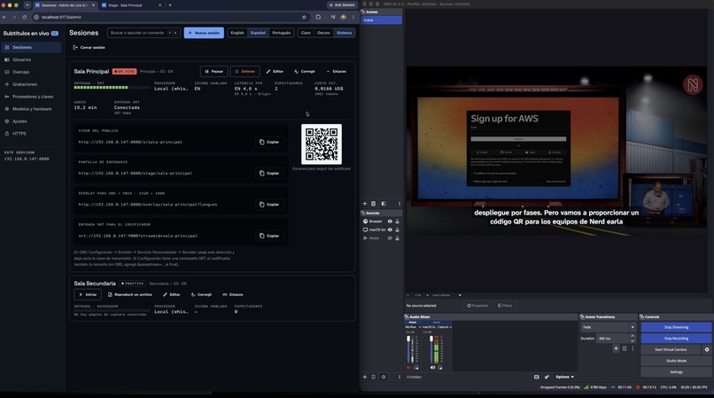
Task: Click Detener for Sala Principal
Action: 245,72
